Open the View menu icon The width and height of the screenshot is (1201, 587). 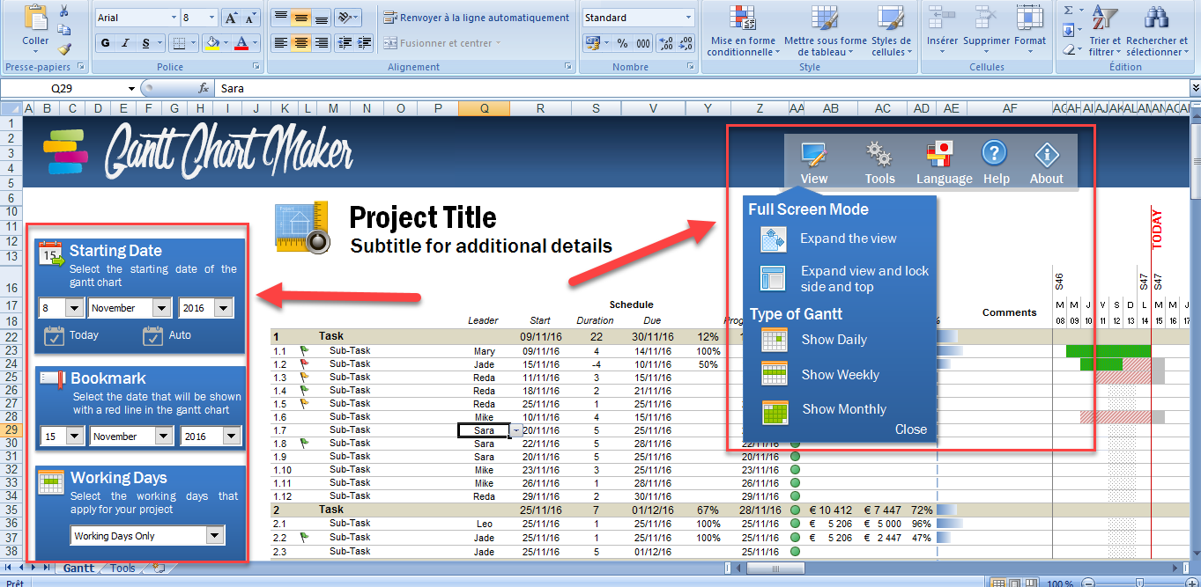pos(813,155)
